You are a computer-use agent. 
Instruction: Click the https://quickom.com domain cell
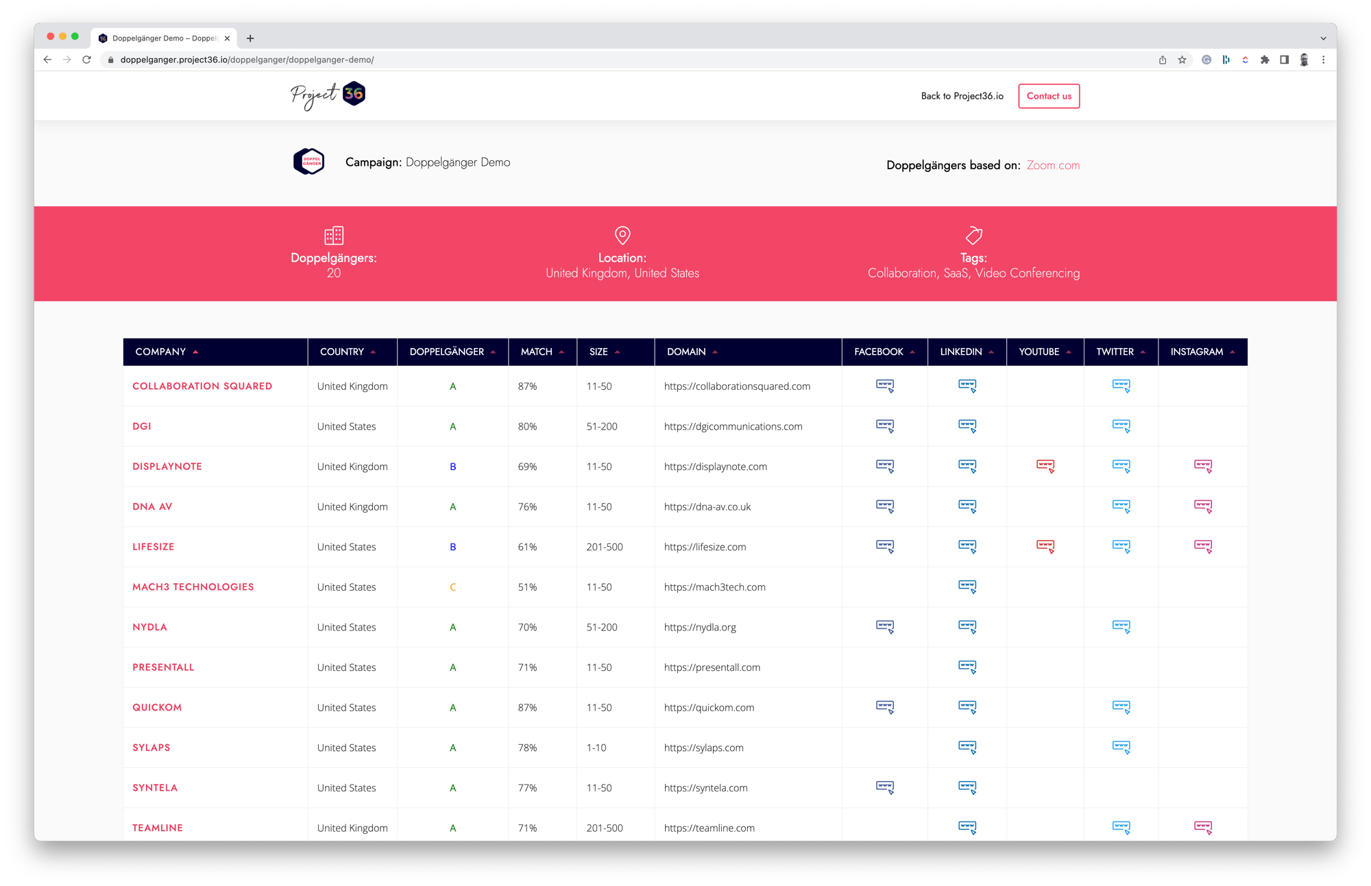tap(709, 707)
